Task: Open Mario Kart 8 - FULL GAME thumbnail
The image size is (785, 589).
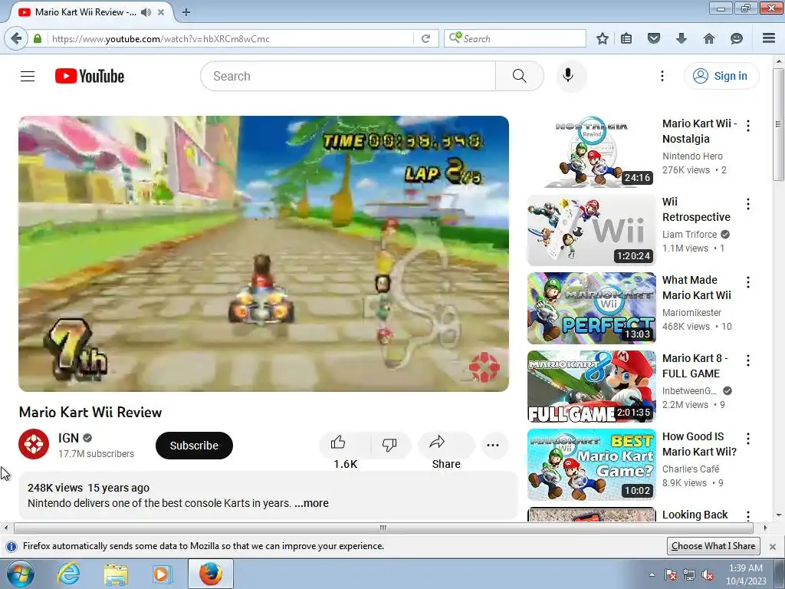Action: 591,387
